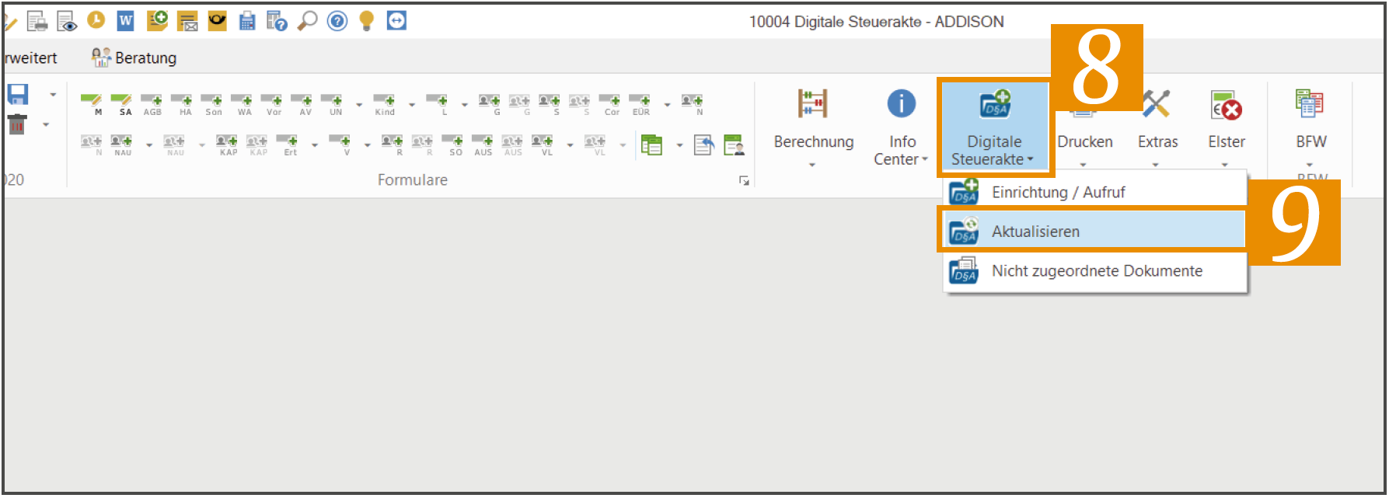Open the yellow clock icon
This screenshot has width=1389, height=498.
(x=96, y=20)
